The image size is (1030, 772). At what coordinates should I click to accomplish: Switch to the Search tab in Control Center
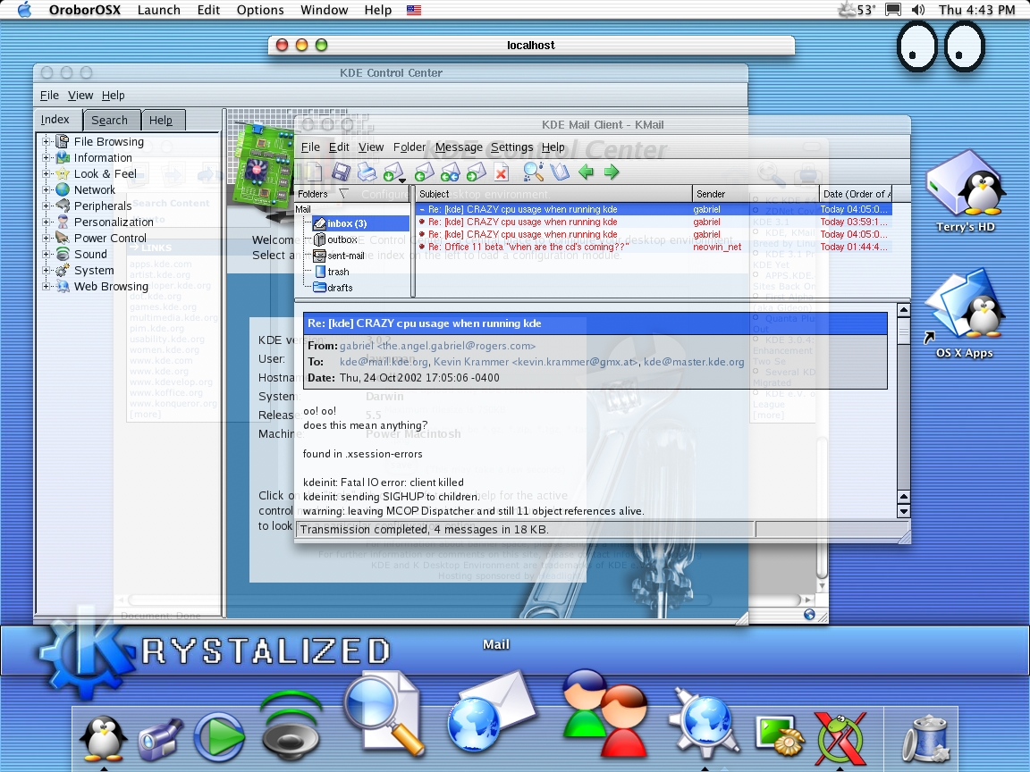point(110,120)
